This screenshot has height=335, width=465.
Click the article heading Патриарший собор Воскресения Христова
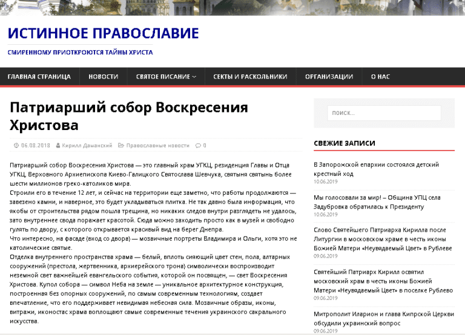pos(129,116)
